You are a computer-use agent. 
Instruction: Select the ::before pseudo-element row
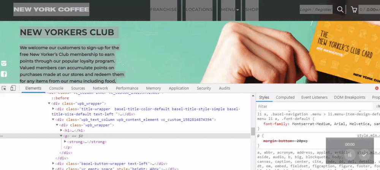[60, 98]
